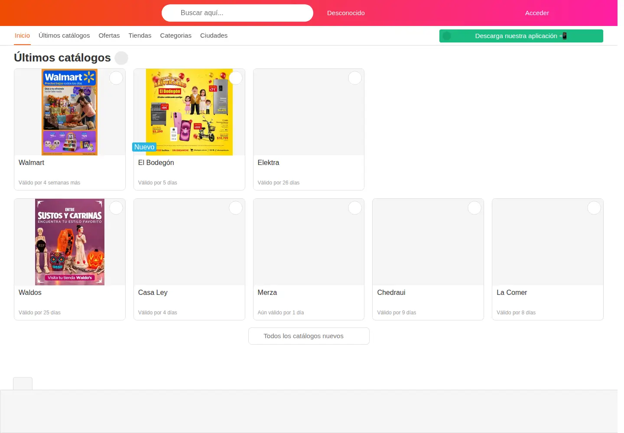
Task: Click the round button on the Elektra card
Action: pyautogui.click(x=355, y=78)
